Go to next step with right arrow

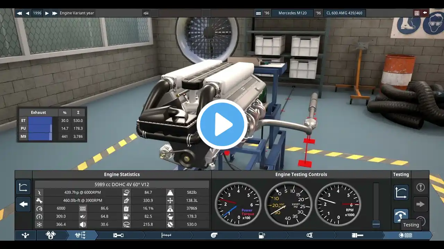point(420,204)
